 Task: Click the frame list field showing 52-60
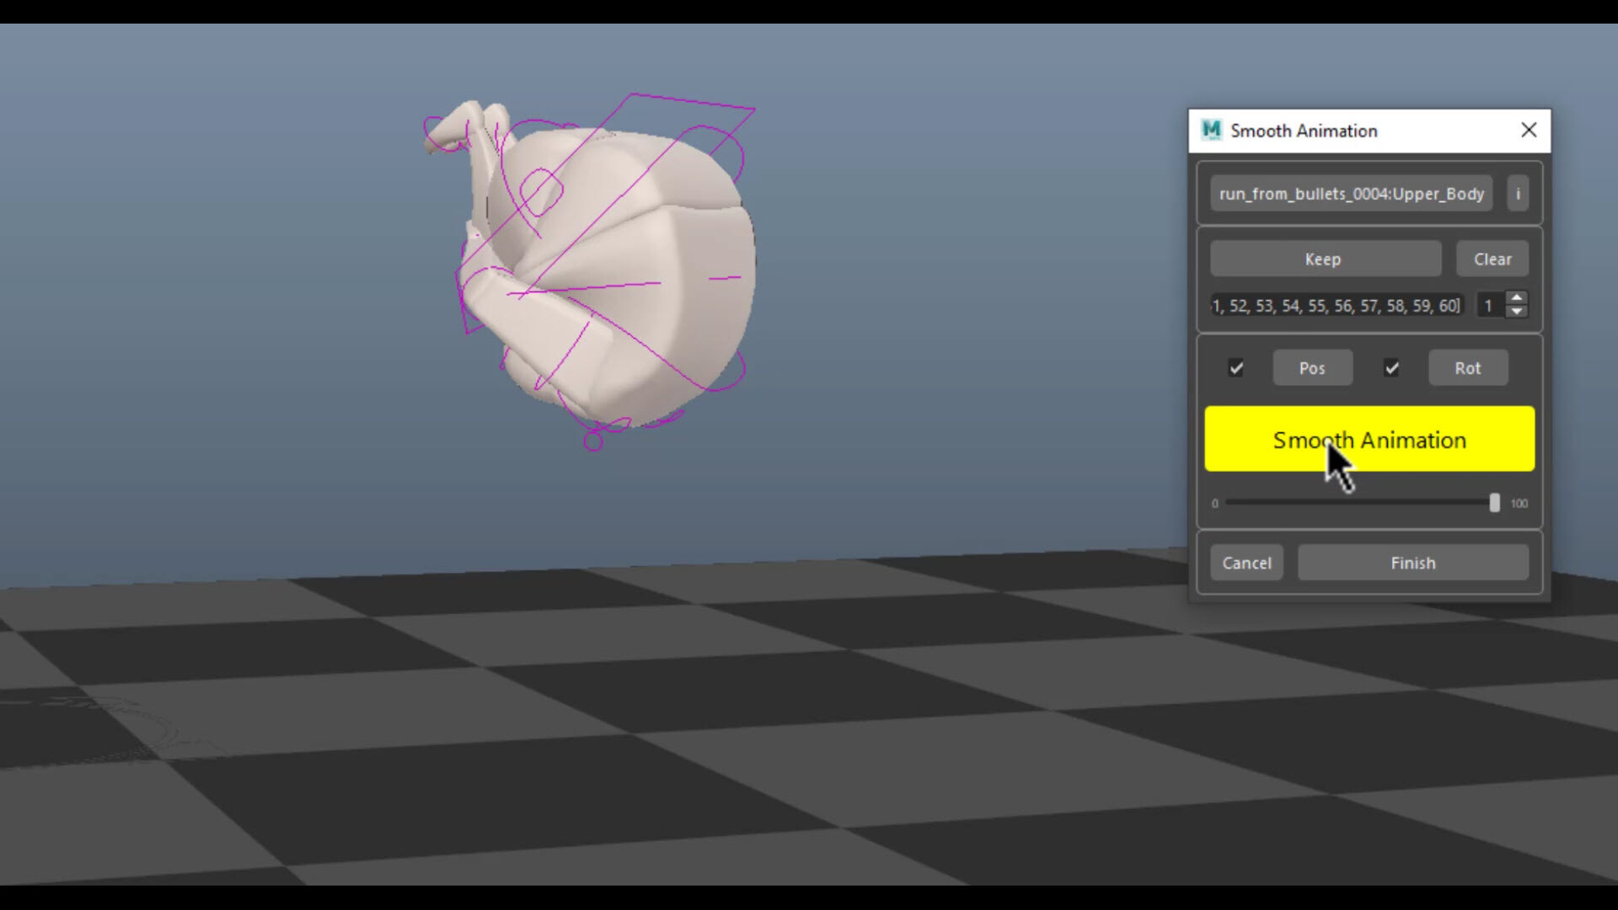tap(1336, 306)
